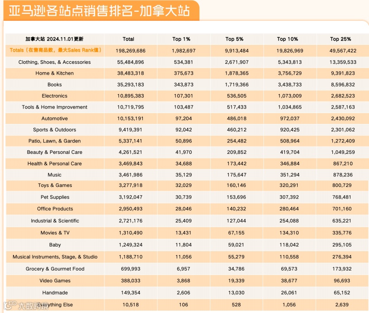The height and width of the screenshot is (313, 369).
Task: Click Music Top 10% value 351,294
Action: (x=290, y=175)
